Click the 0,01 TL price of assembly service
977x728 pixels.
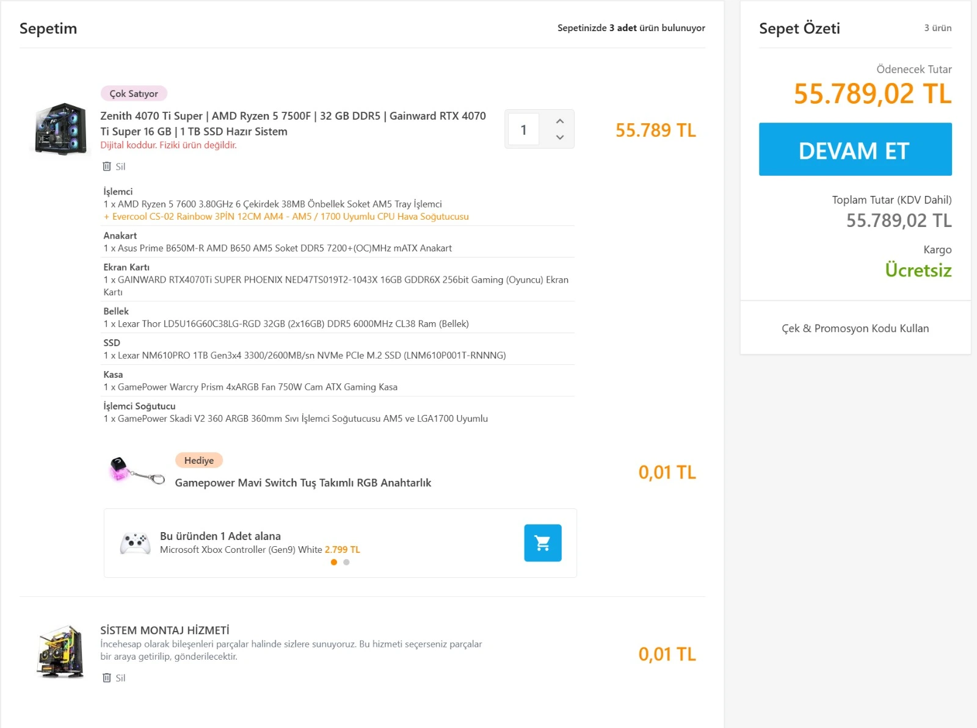[x=667, y=654]
